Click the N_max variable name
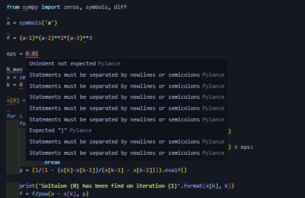Screen dimensions: 305x198 tap(15, 69)
